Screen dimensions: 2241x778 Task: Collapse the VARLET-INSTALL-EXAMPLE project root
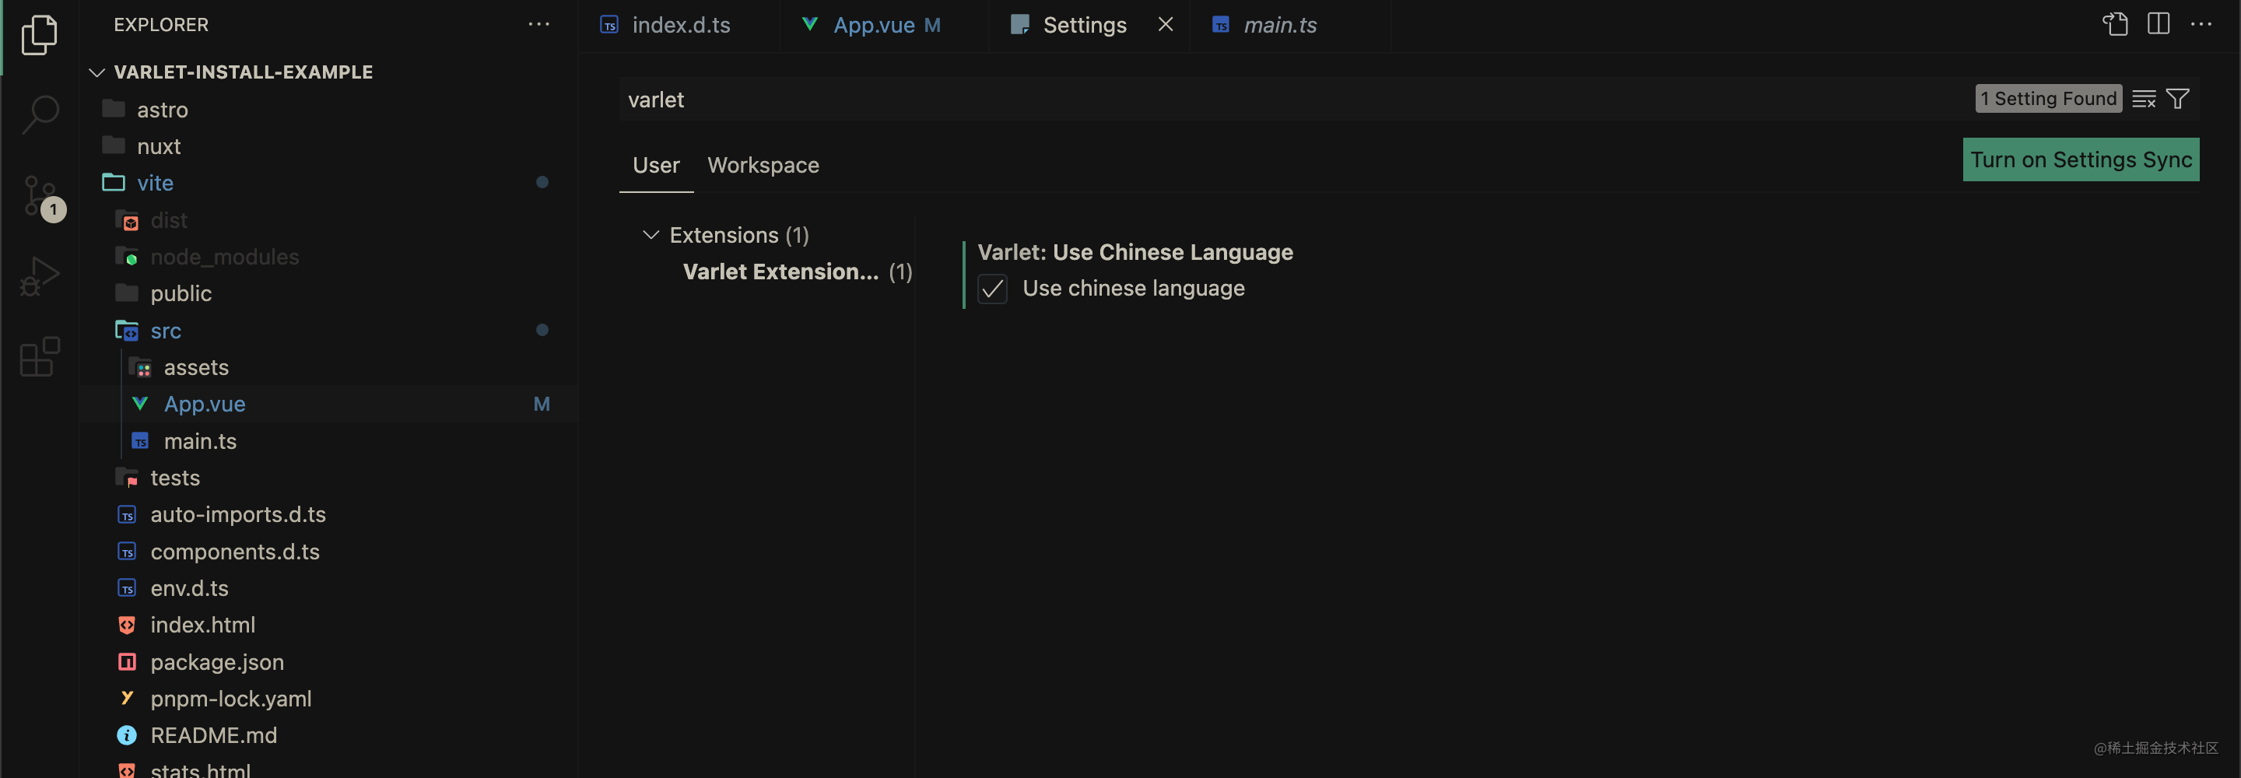97,72
